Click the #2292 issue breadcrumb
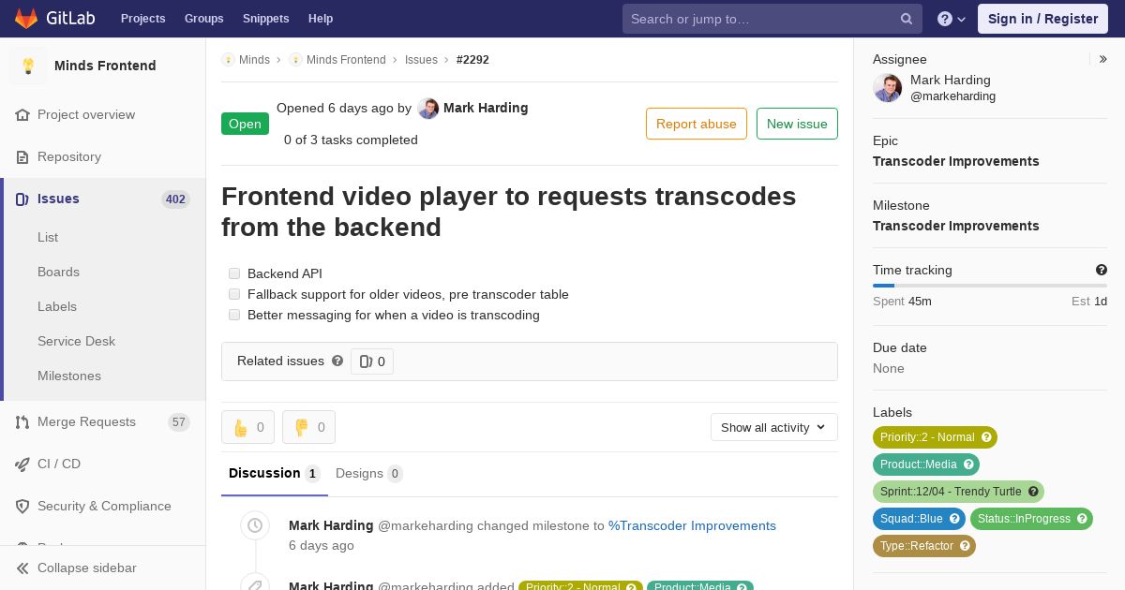The image size is (1125, 590). tap(472, 60)
